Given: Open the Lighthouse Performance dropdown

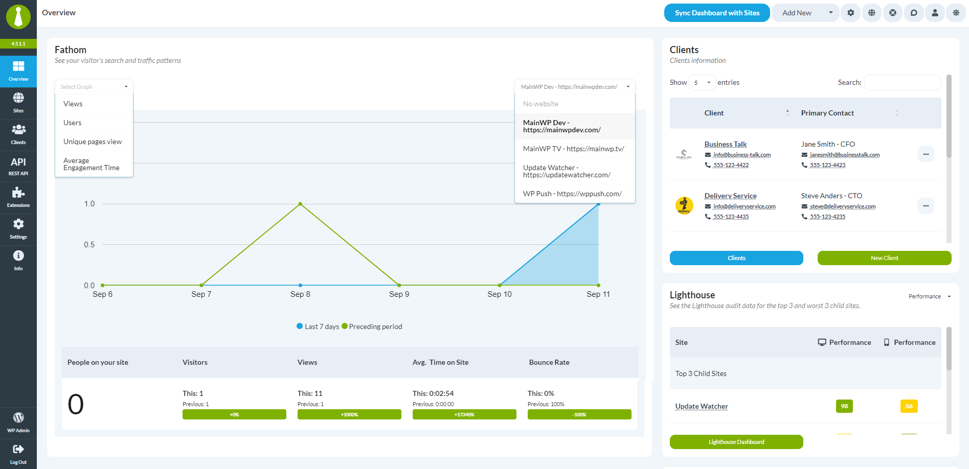Looking at the screenshot, I should [x=929, y=296].
